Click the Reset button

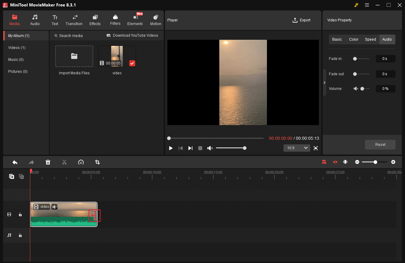(x=380, y=144)
